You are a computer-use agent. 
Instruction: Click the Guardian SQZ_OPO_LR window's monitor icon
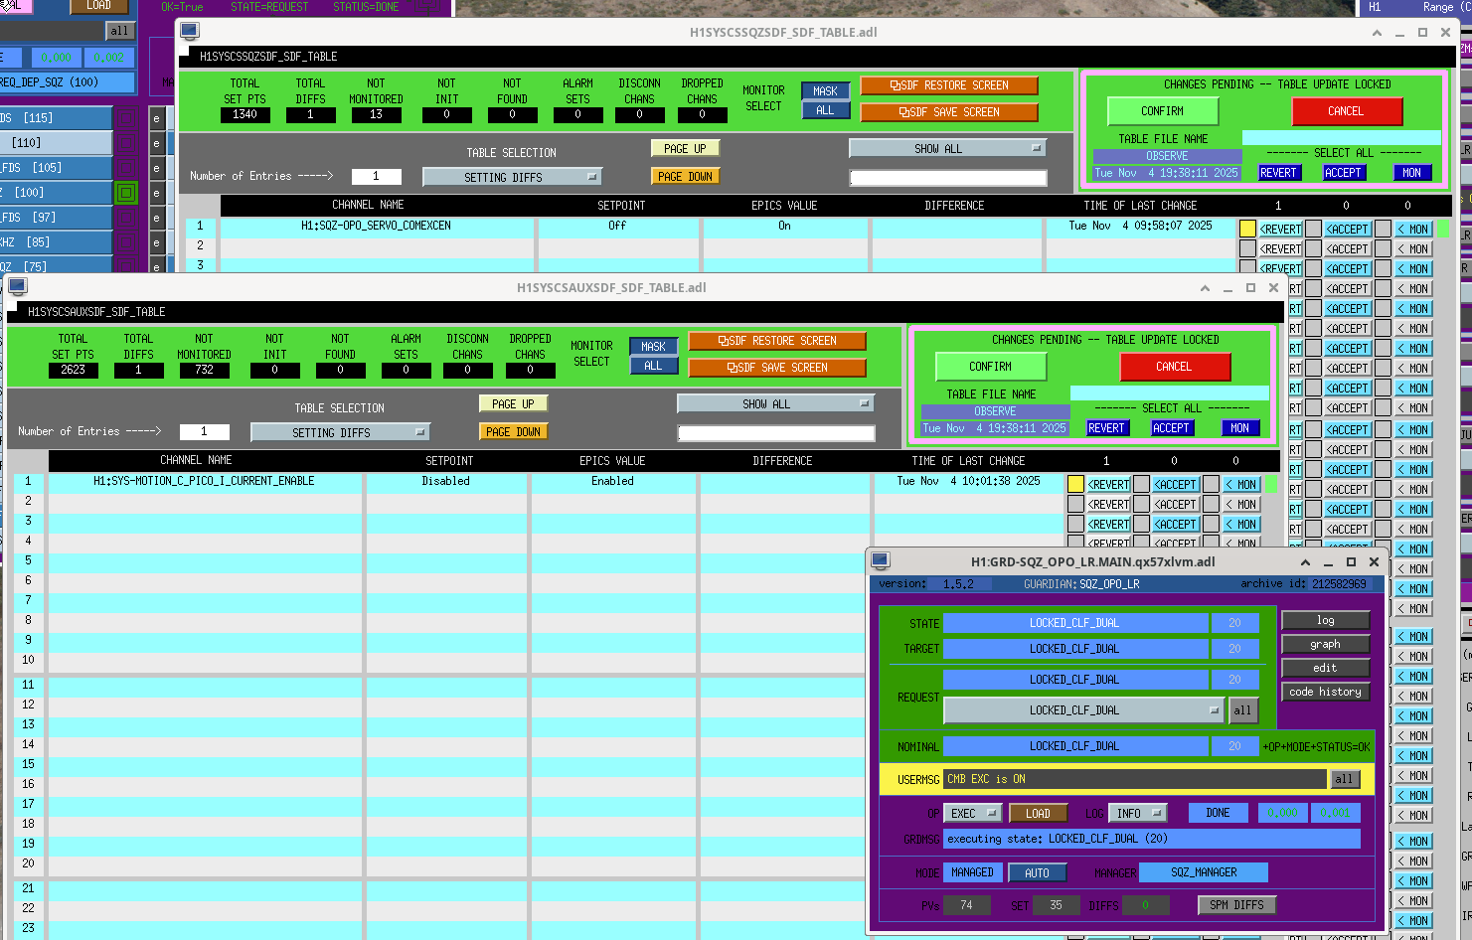(x=880, y=561)
